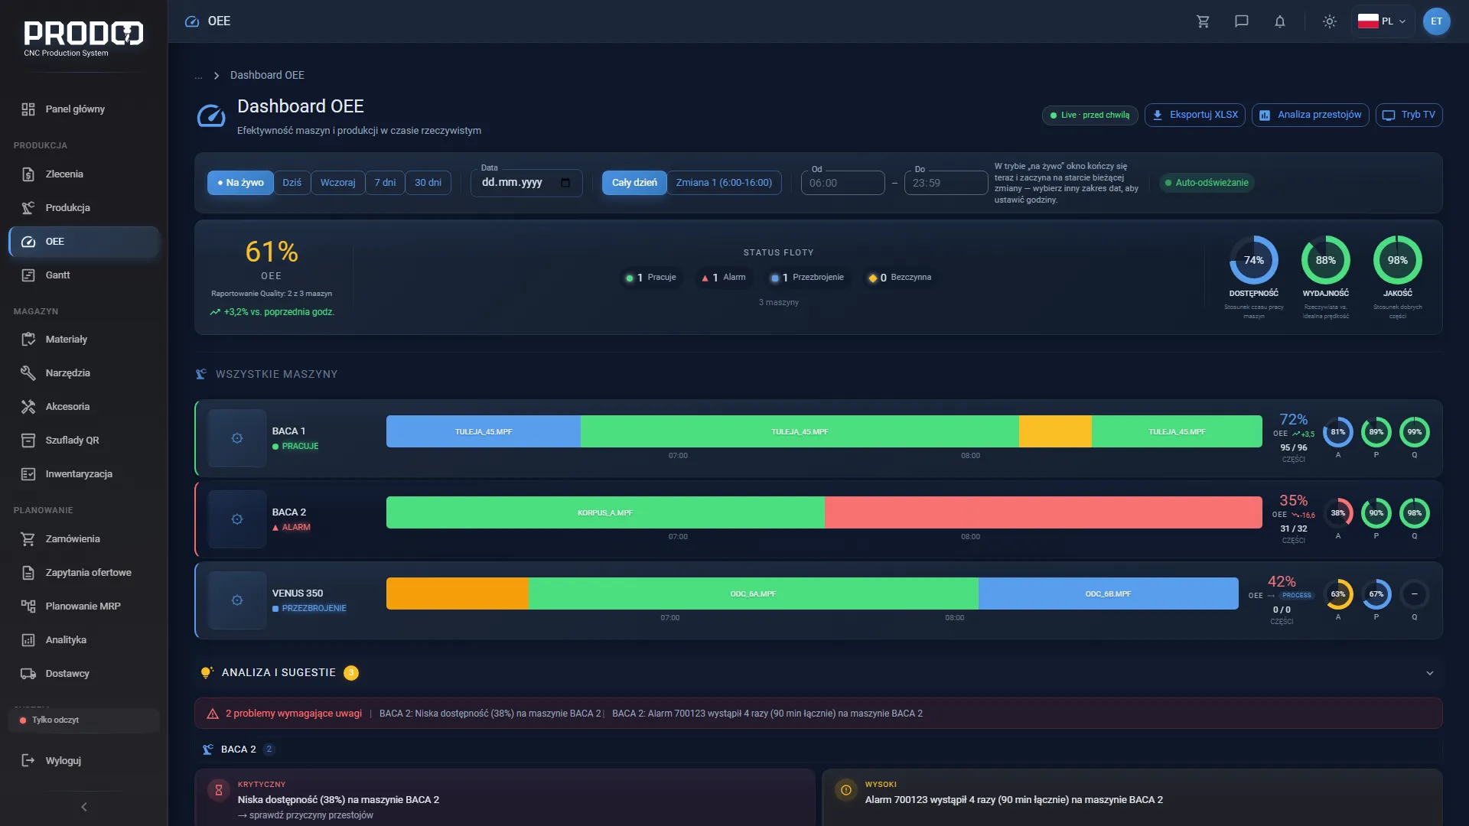Select the Wczoraj range option

[337, 183]
